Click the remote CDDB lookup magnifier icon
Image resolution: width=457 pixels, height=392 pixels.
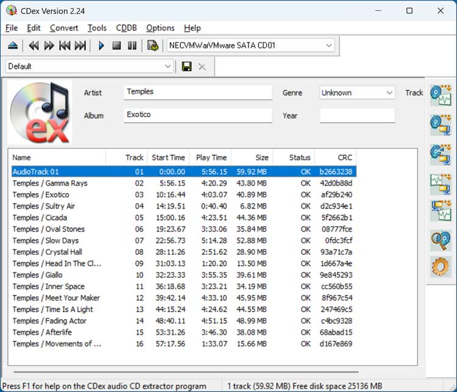pyautogui.click(x=441, y=241)
